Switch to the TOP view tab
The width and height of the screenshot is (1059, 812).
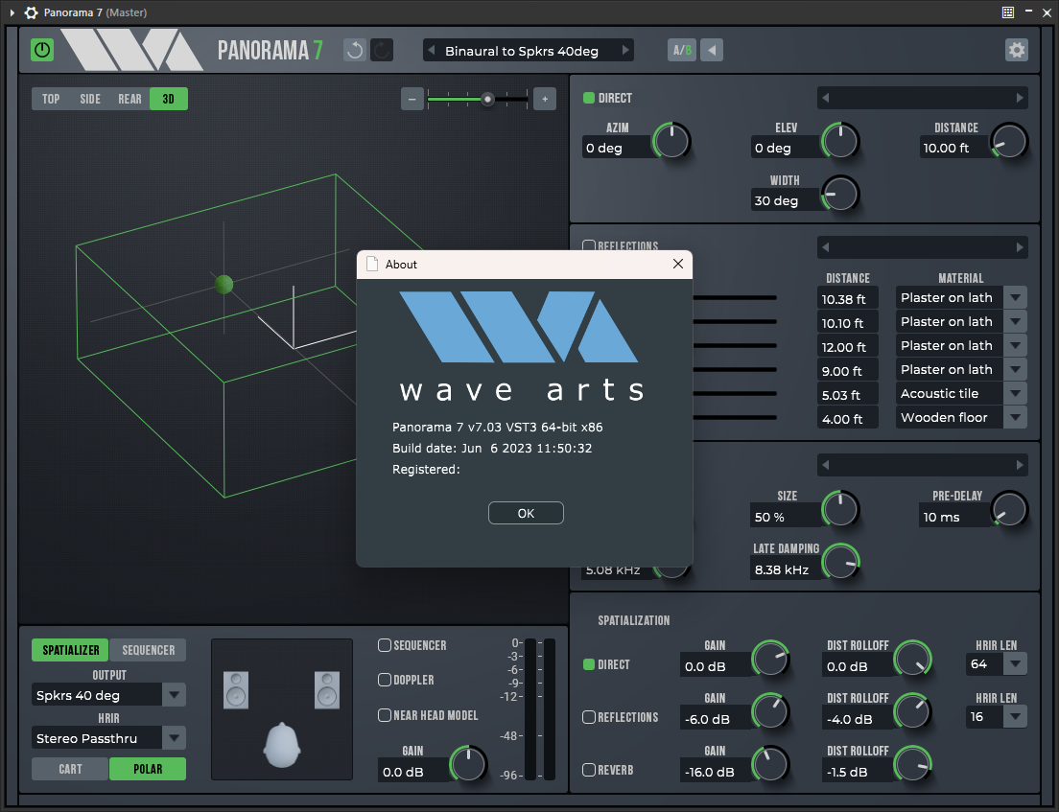tap(51, 99)
